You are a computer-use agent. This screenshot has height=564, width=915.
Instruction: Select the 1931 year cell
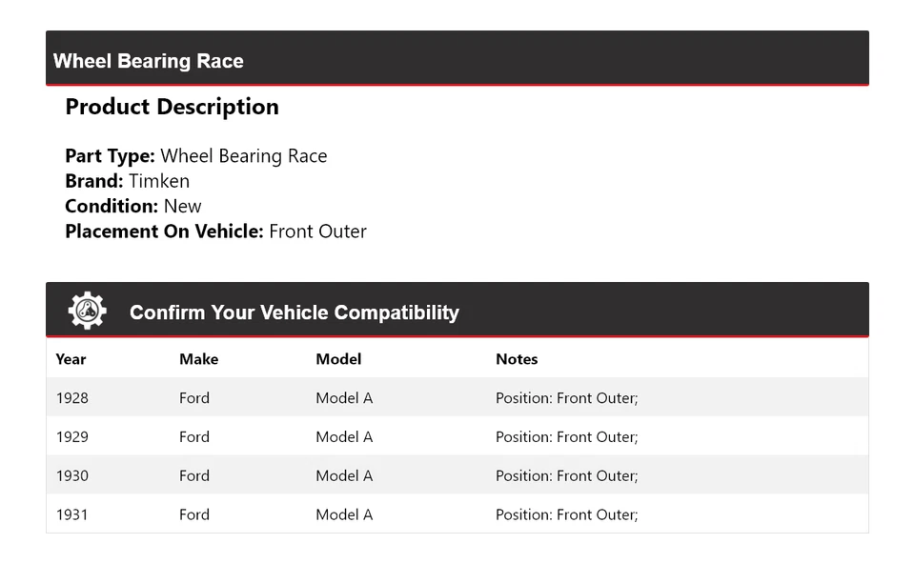(71, 515)
